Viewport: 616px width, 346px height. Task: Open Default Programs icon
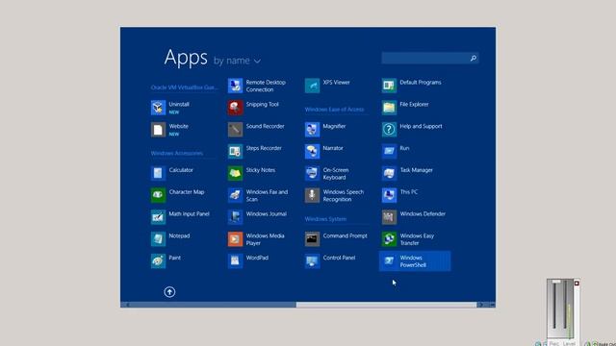[389, 86]
